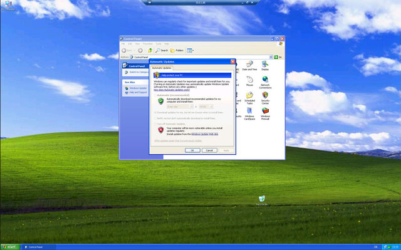Open the Windows CardSpace icon
This screenshot has width=401, height=250.
(x=249, y=114)
